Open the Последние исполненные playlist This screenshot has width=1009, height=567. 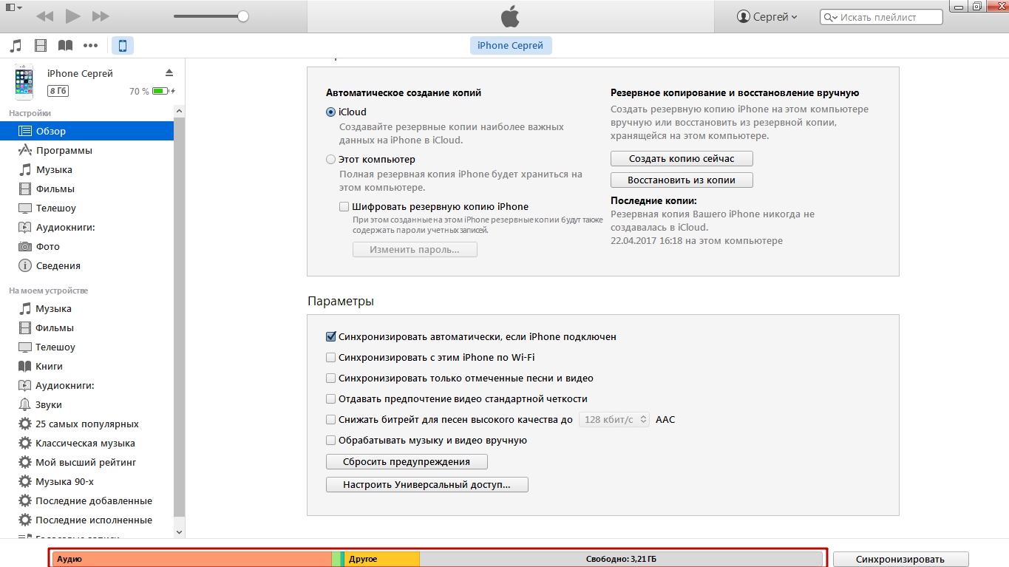(x=86, y=520)
